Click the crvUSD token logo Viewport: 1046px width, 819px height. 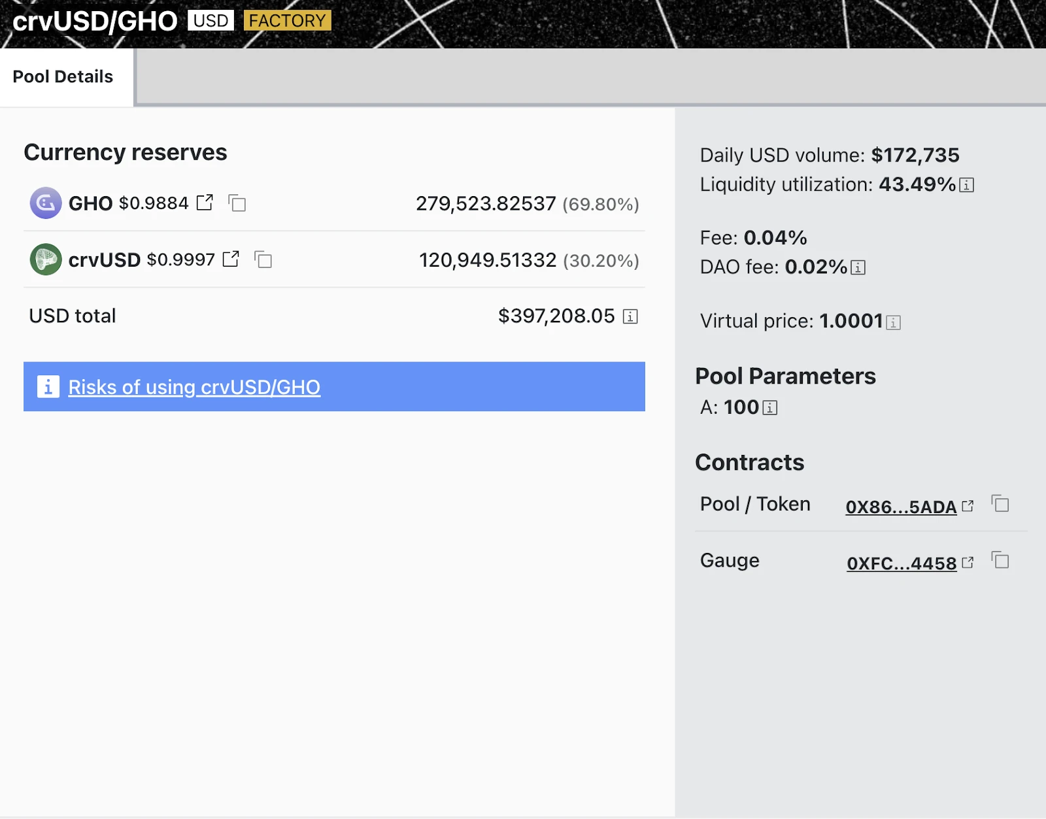(46, 259)
